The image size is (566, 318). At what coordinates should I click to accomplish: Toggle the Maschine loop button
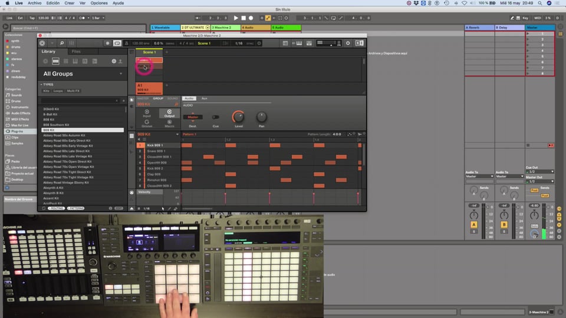(x=117, y=43)
